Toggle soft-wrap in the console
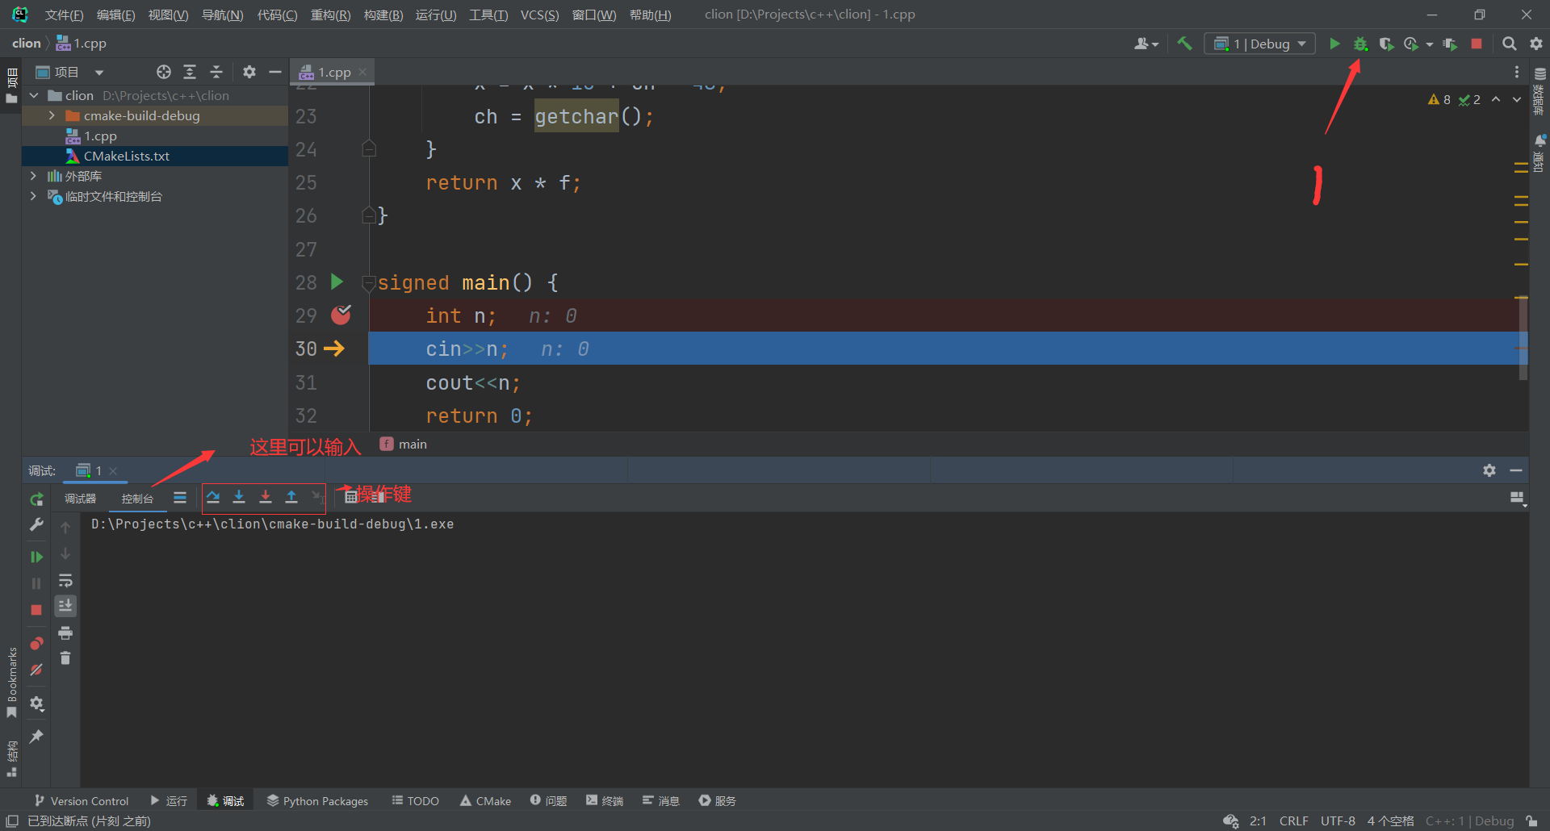This screenshot has height=831, width=1550. coord(65,581)
